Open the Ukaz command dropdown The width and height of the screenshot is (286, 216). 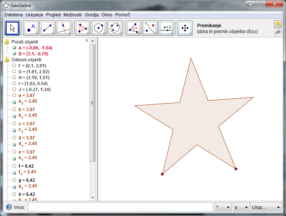[266, 207]
